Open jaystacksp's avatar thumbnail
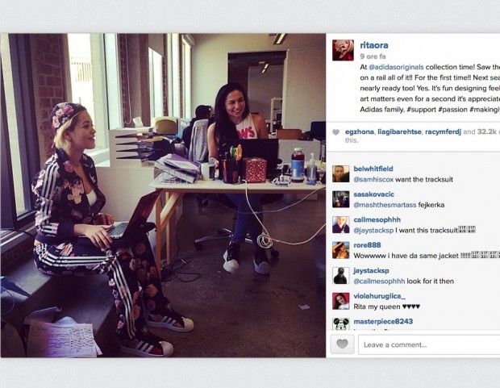 pyautogui.click(x=340, y=276)
